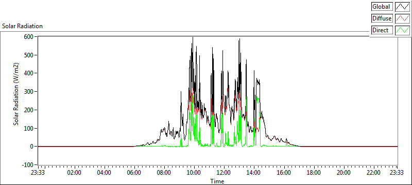Screen dimensions: 412x185
Task: Click the 06:00 marker on time axis
Action: [134, 173]
